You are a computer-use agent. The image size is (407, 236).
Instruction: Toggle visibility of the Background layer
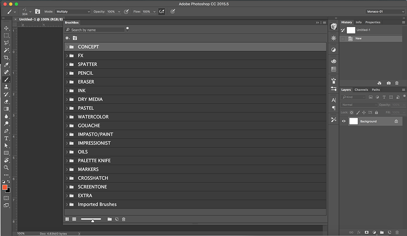point(344,121)
